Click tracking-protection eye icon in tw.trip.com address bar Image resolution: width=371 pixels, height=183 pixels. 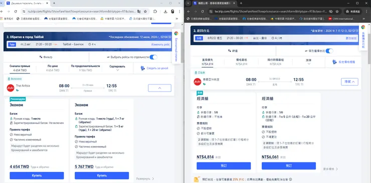tap(331, 11)
